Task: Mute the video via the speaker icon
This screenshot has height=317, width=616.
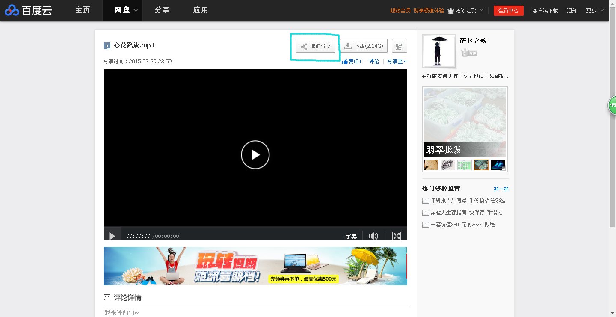Action: pos(373,236)
